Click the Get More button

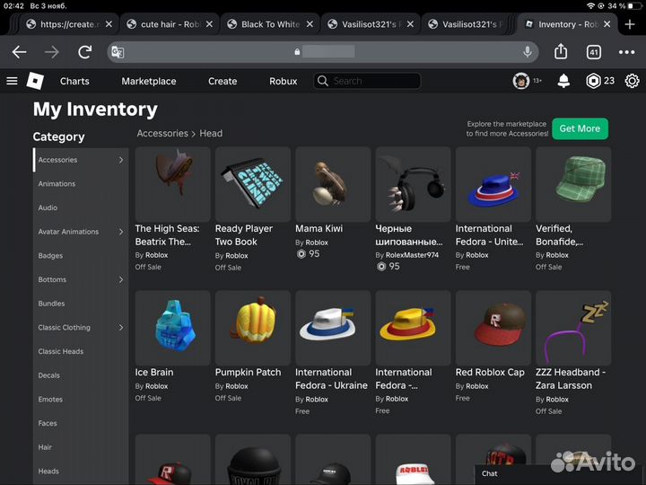pyautogui.click(x=580, y=128)
